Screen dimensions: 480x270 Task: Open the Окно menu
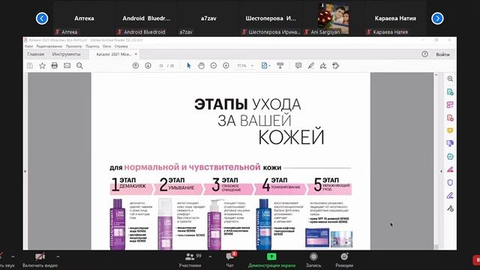click(x=106, y=46)
